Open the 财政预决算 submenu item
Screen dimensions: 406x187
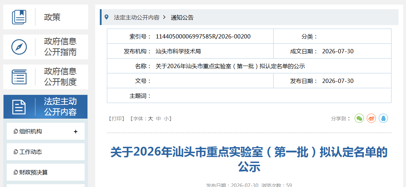click(x=46, y=172)
